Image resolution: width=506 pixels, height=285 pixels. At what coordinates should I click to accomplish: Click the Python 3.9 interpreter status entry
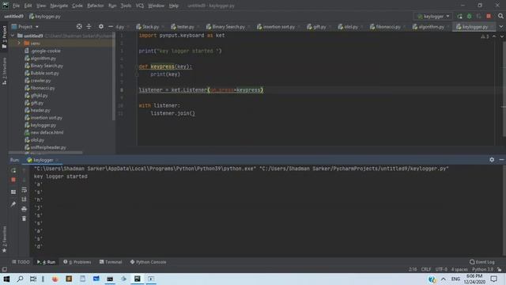click(x=482, y=269)
